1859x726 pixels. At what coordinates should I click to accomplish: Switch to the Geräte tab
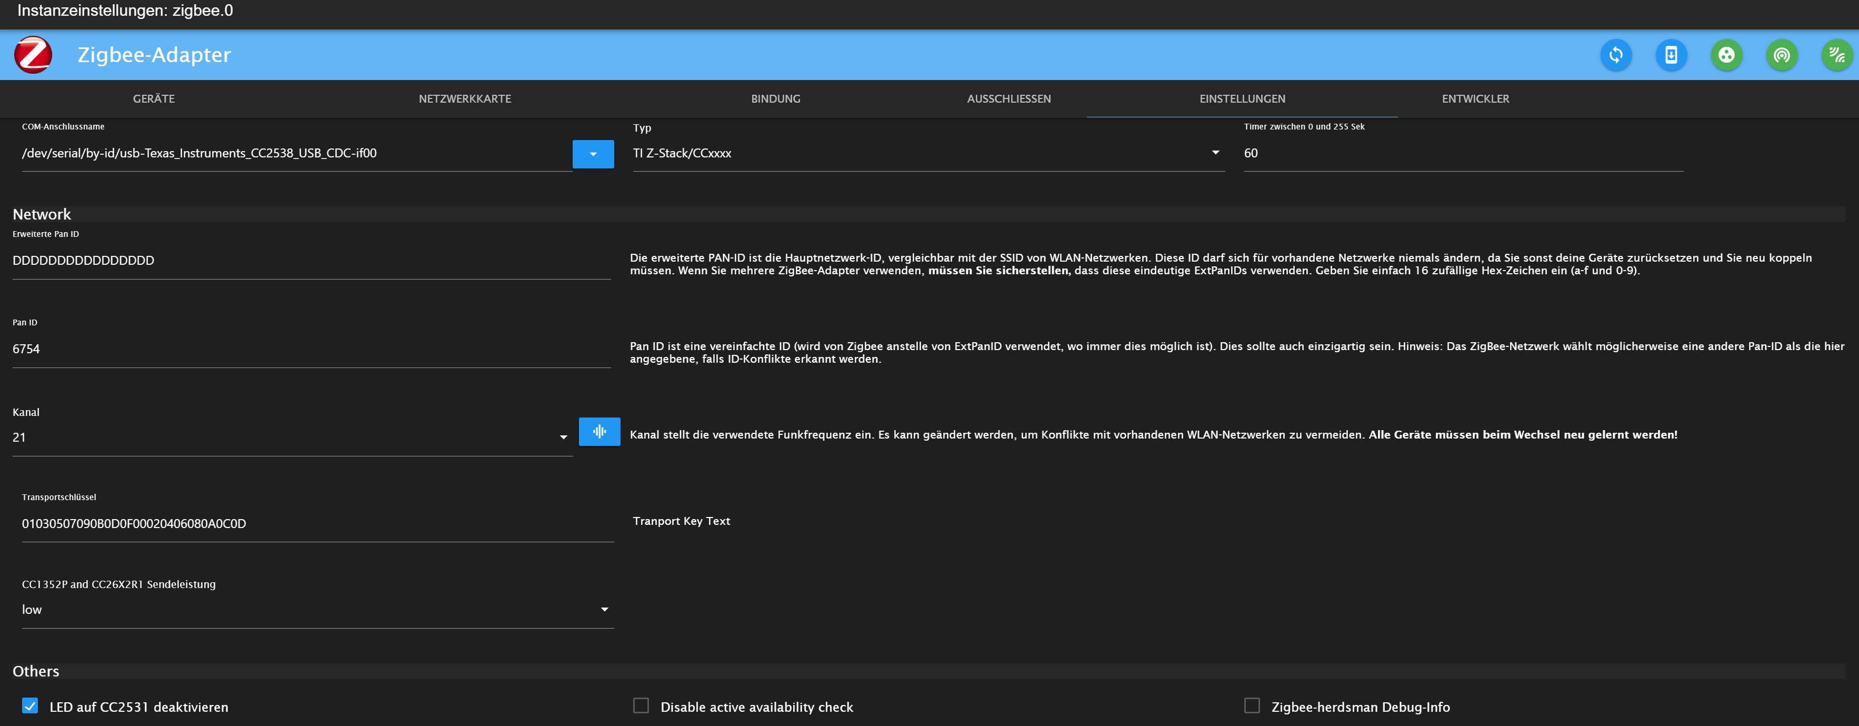coord(154,99)
